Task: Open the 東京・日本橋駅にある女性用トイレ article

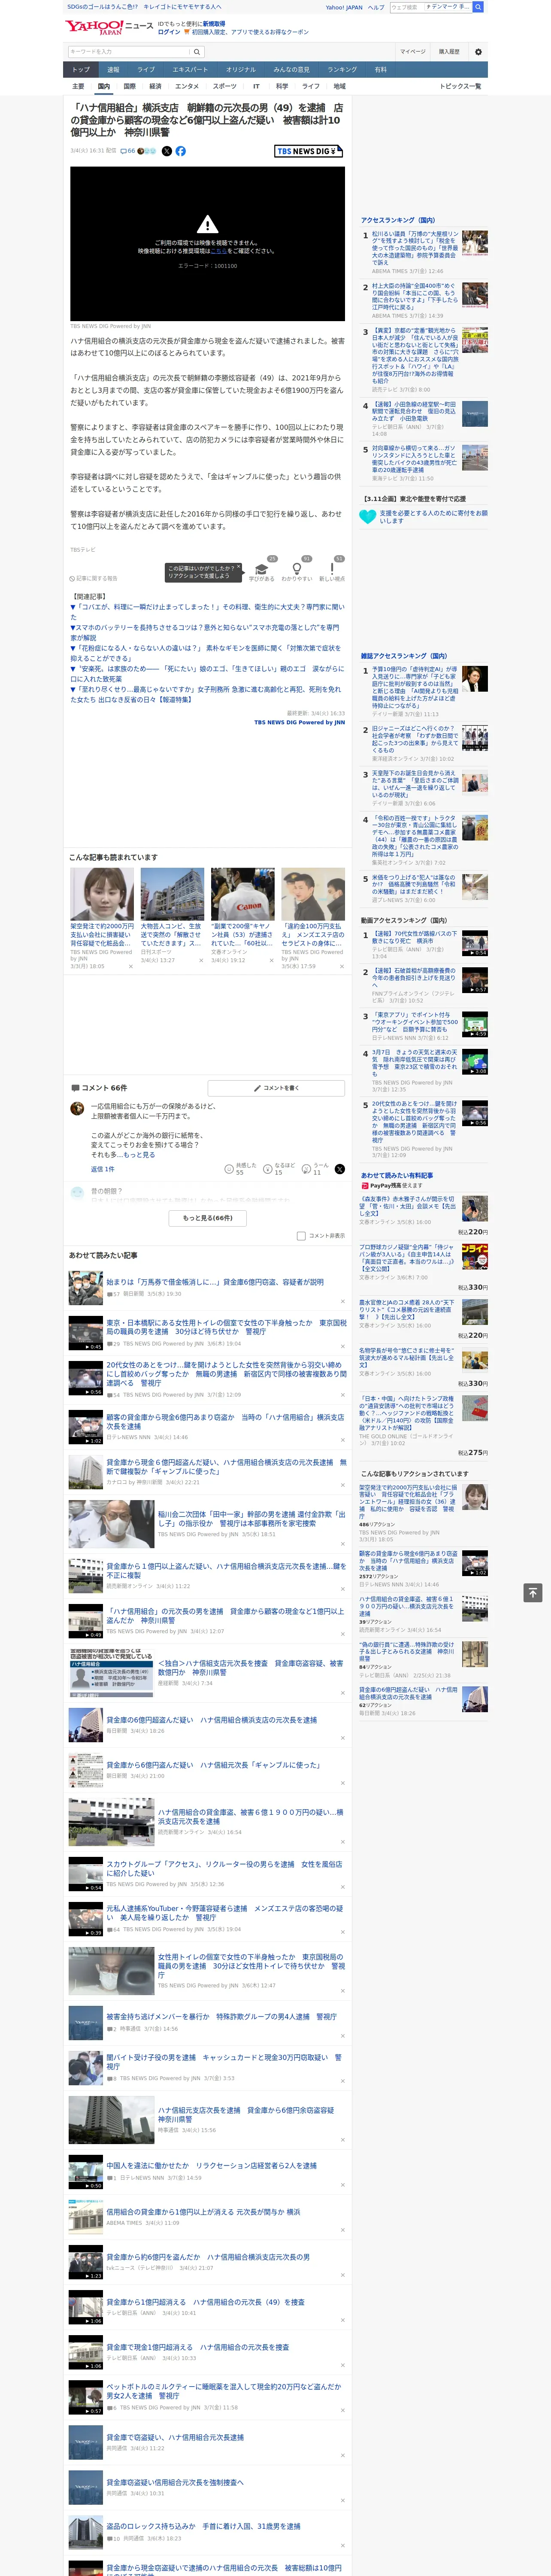Action: point(227,1327)
